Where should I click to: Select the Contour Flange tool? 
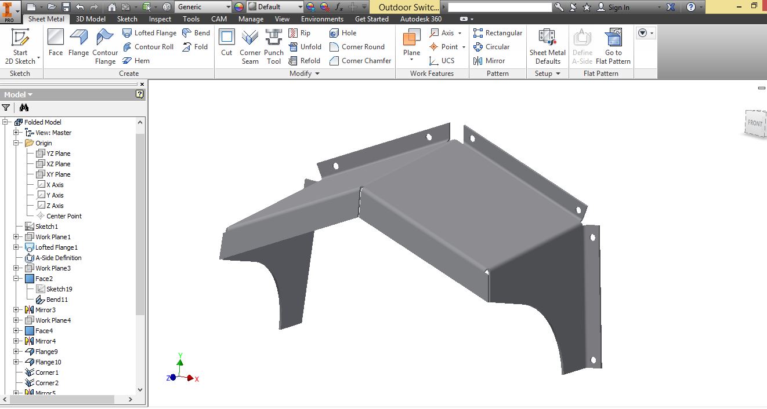click(105, 46)
